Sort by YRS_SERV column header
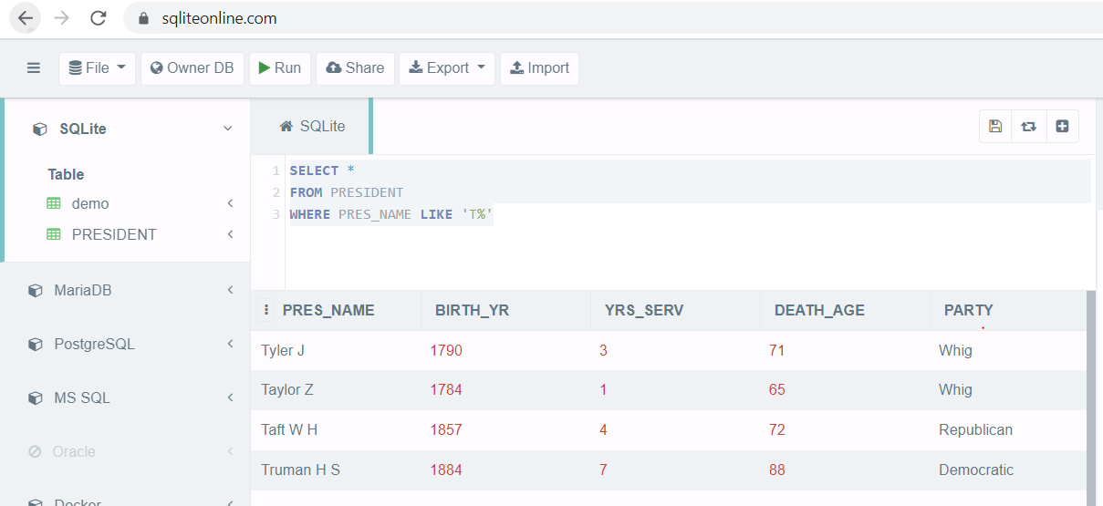The width and height of the screenshot is (1103, 506). coord(644,310)
